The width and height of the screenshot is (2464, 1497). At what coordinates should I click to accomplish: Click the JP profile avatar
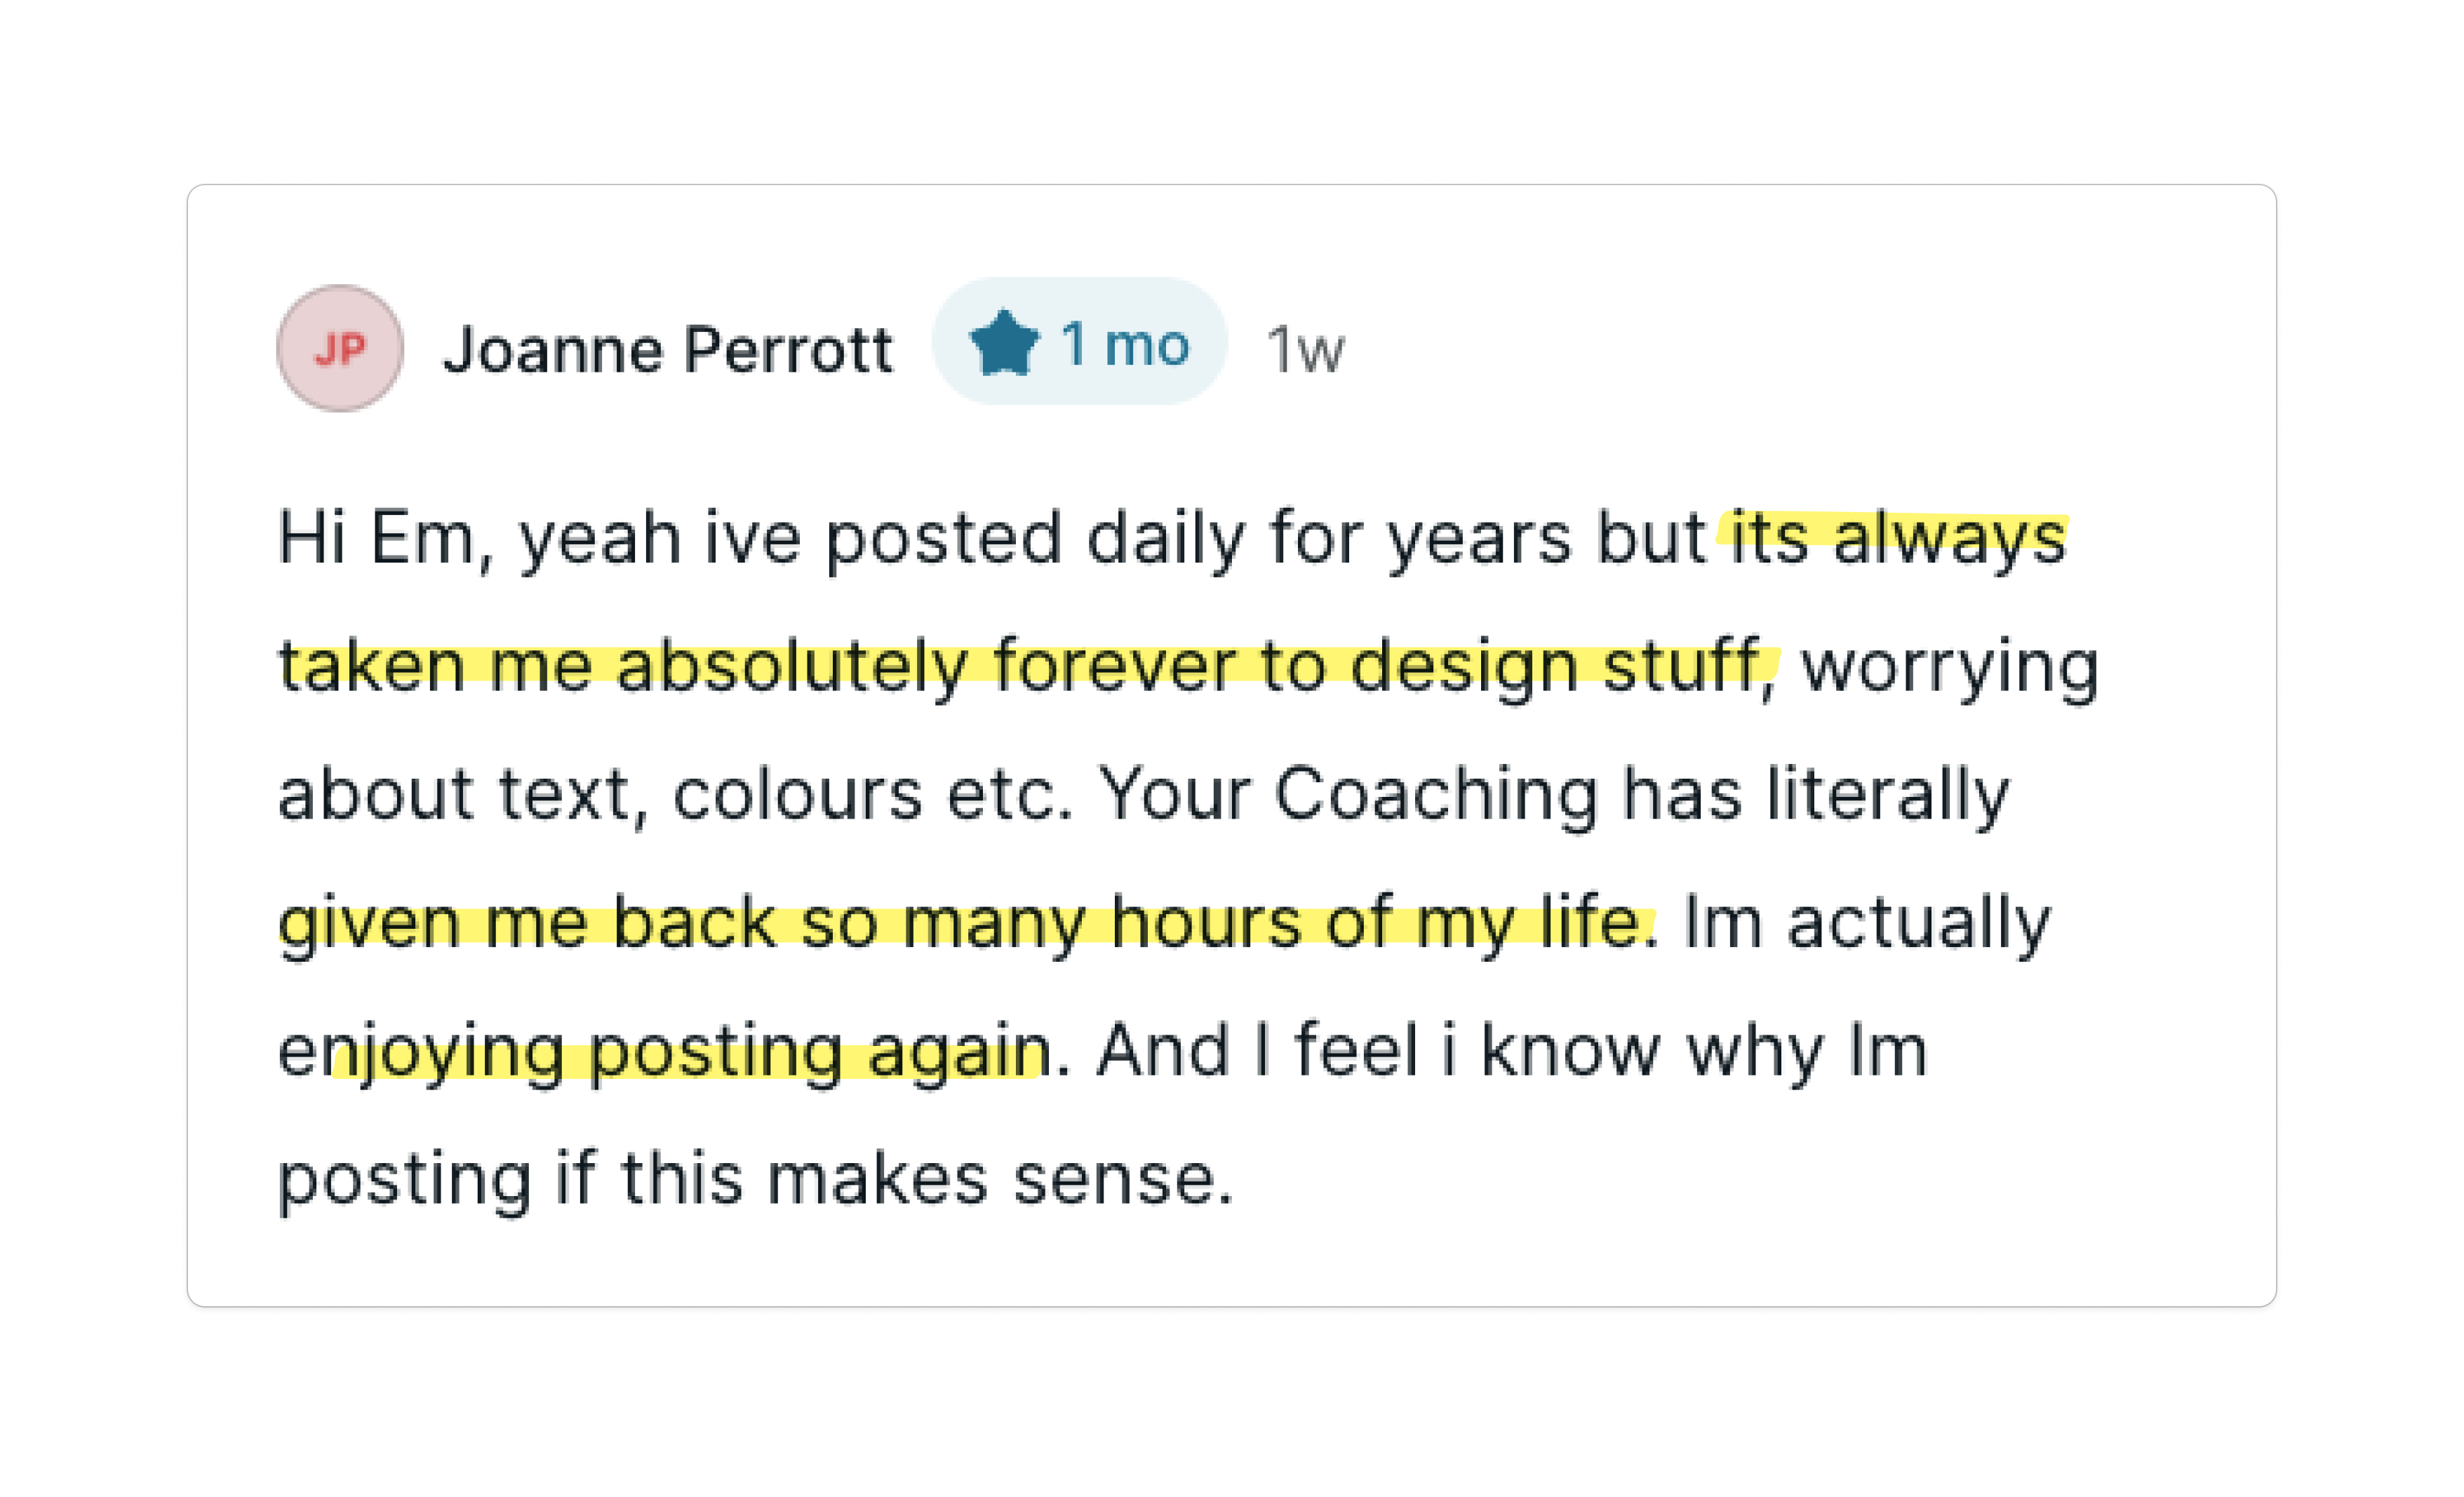click(340, 348)
